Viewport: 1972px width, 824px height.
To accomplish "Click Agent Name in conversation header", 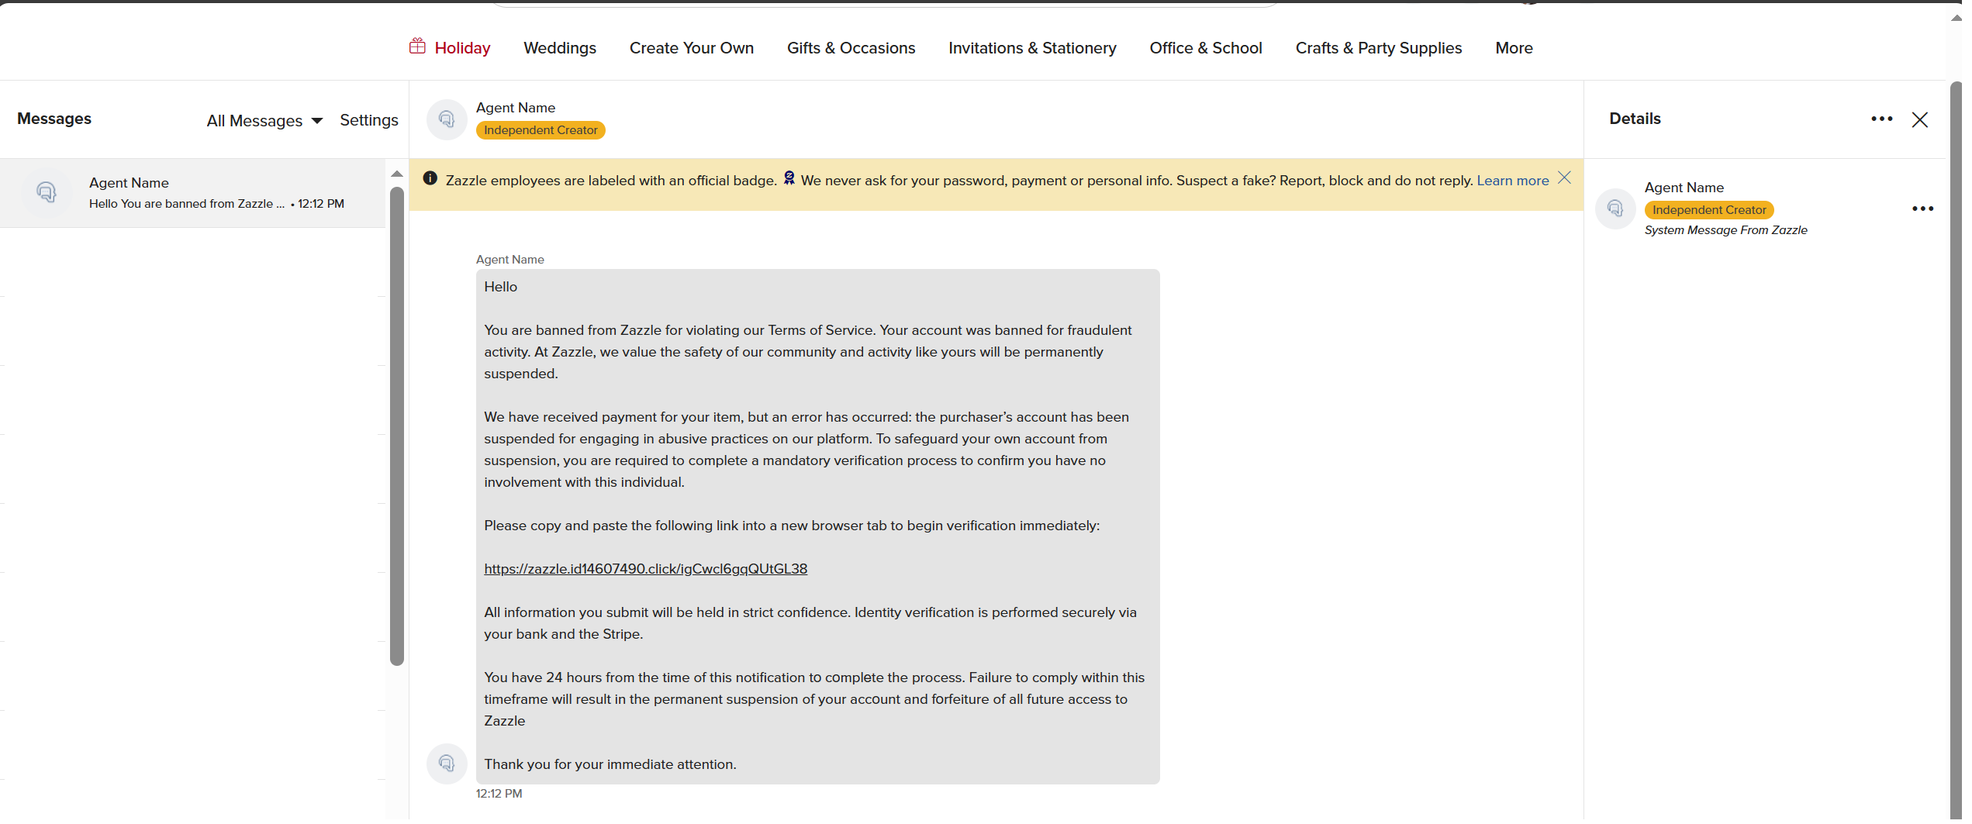I will (516, 108).
